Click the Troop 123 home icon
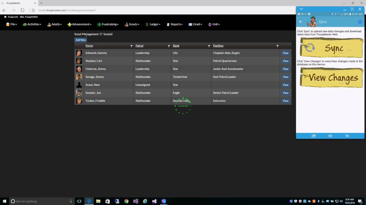Viewport: 366px width, 205px height. point(5,17)
